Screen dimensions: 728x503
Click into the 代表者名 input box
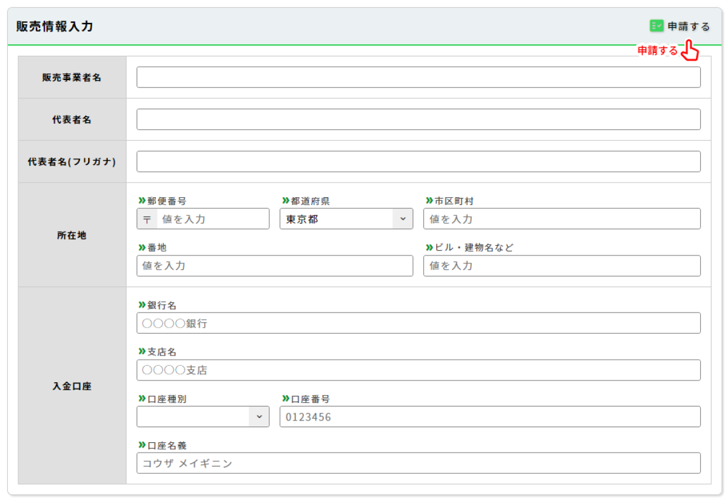(418, 120)
